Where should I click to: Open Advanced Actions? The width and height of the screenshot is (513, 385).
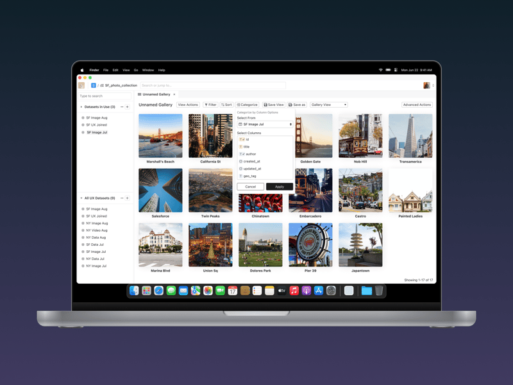[x=416, y=105]
